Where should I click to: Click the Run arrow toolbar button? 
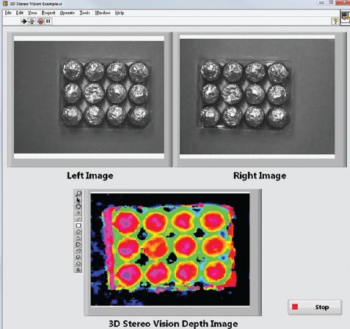tap(23, 21)
